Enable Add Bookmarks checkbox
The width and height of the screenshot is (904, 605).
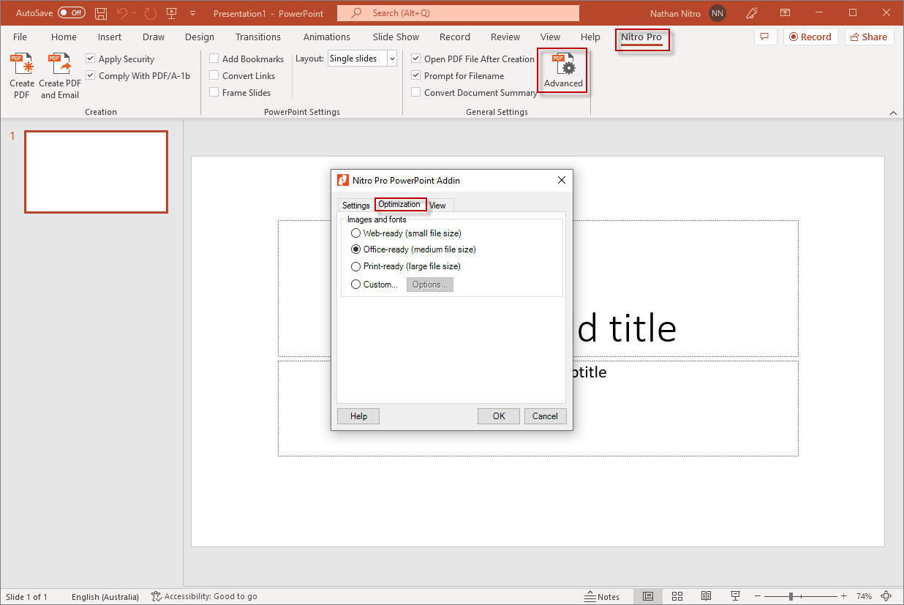tap(214, 59)
